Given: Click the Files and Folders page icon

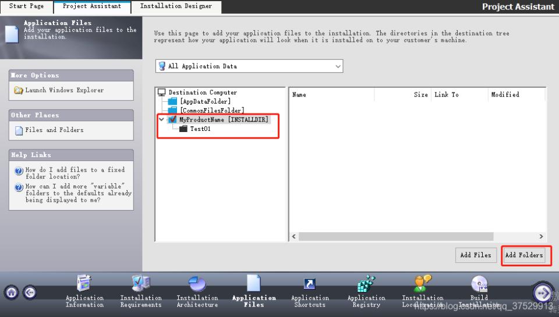Looking at the screenshot, I should [x=19, y=130].
